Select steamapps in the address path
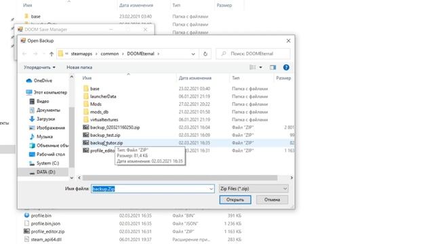This screenshot has height=244, width=434. [x=81, y=54]
